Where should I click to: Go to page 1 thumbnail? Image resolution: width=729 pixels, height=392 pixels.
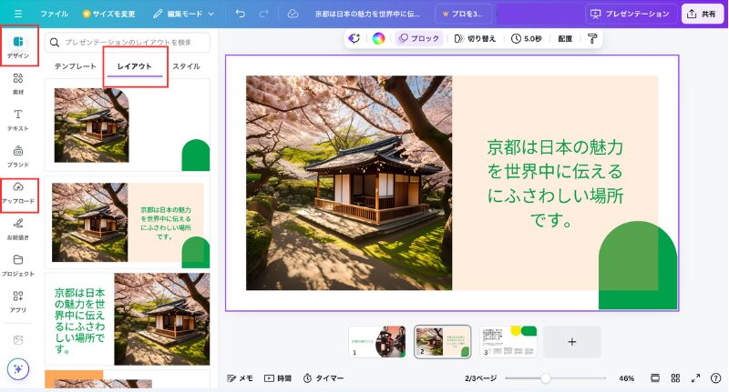[376, 341]
